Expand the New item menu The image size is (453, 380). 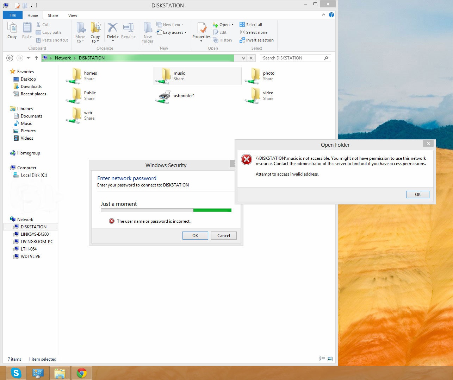170,25
